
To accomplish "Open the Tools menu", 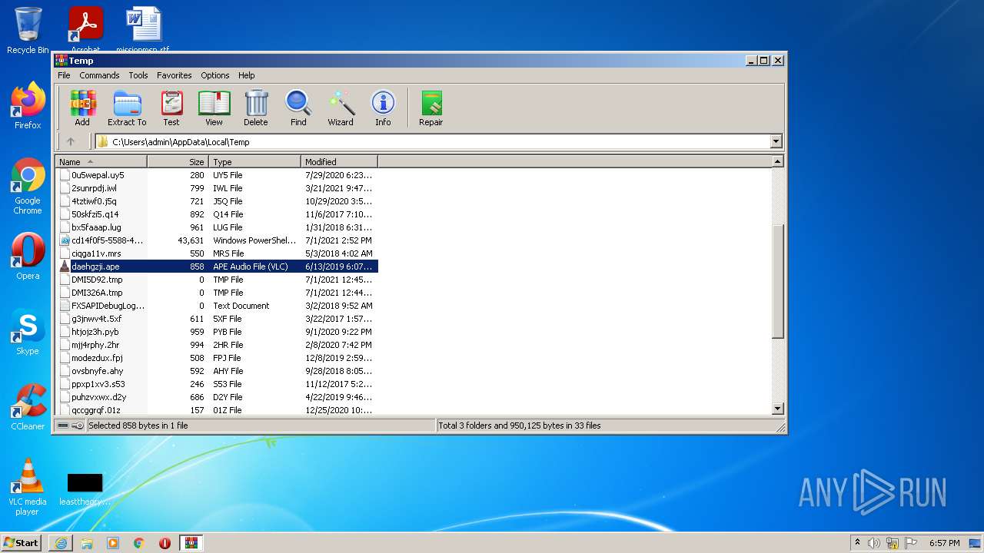I will [x=138, y=75].
